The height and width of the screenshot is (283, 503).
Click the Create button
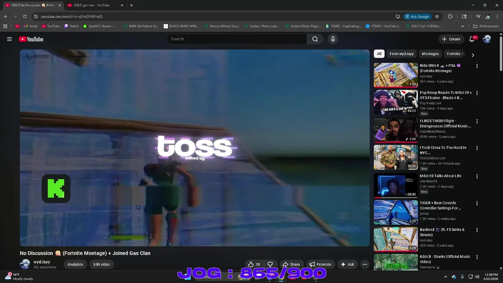451,39
